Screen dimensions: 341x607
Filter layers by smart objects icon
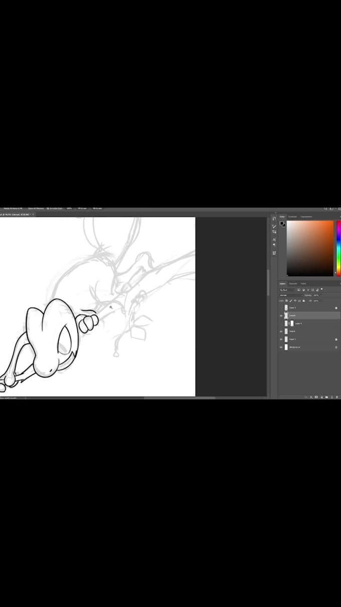[317, 290]
